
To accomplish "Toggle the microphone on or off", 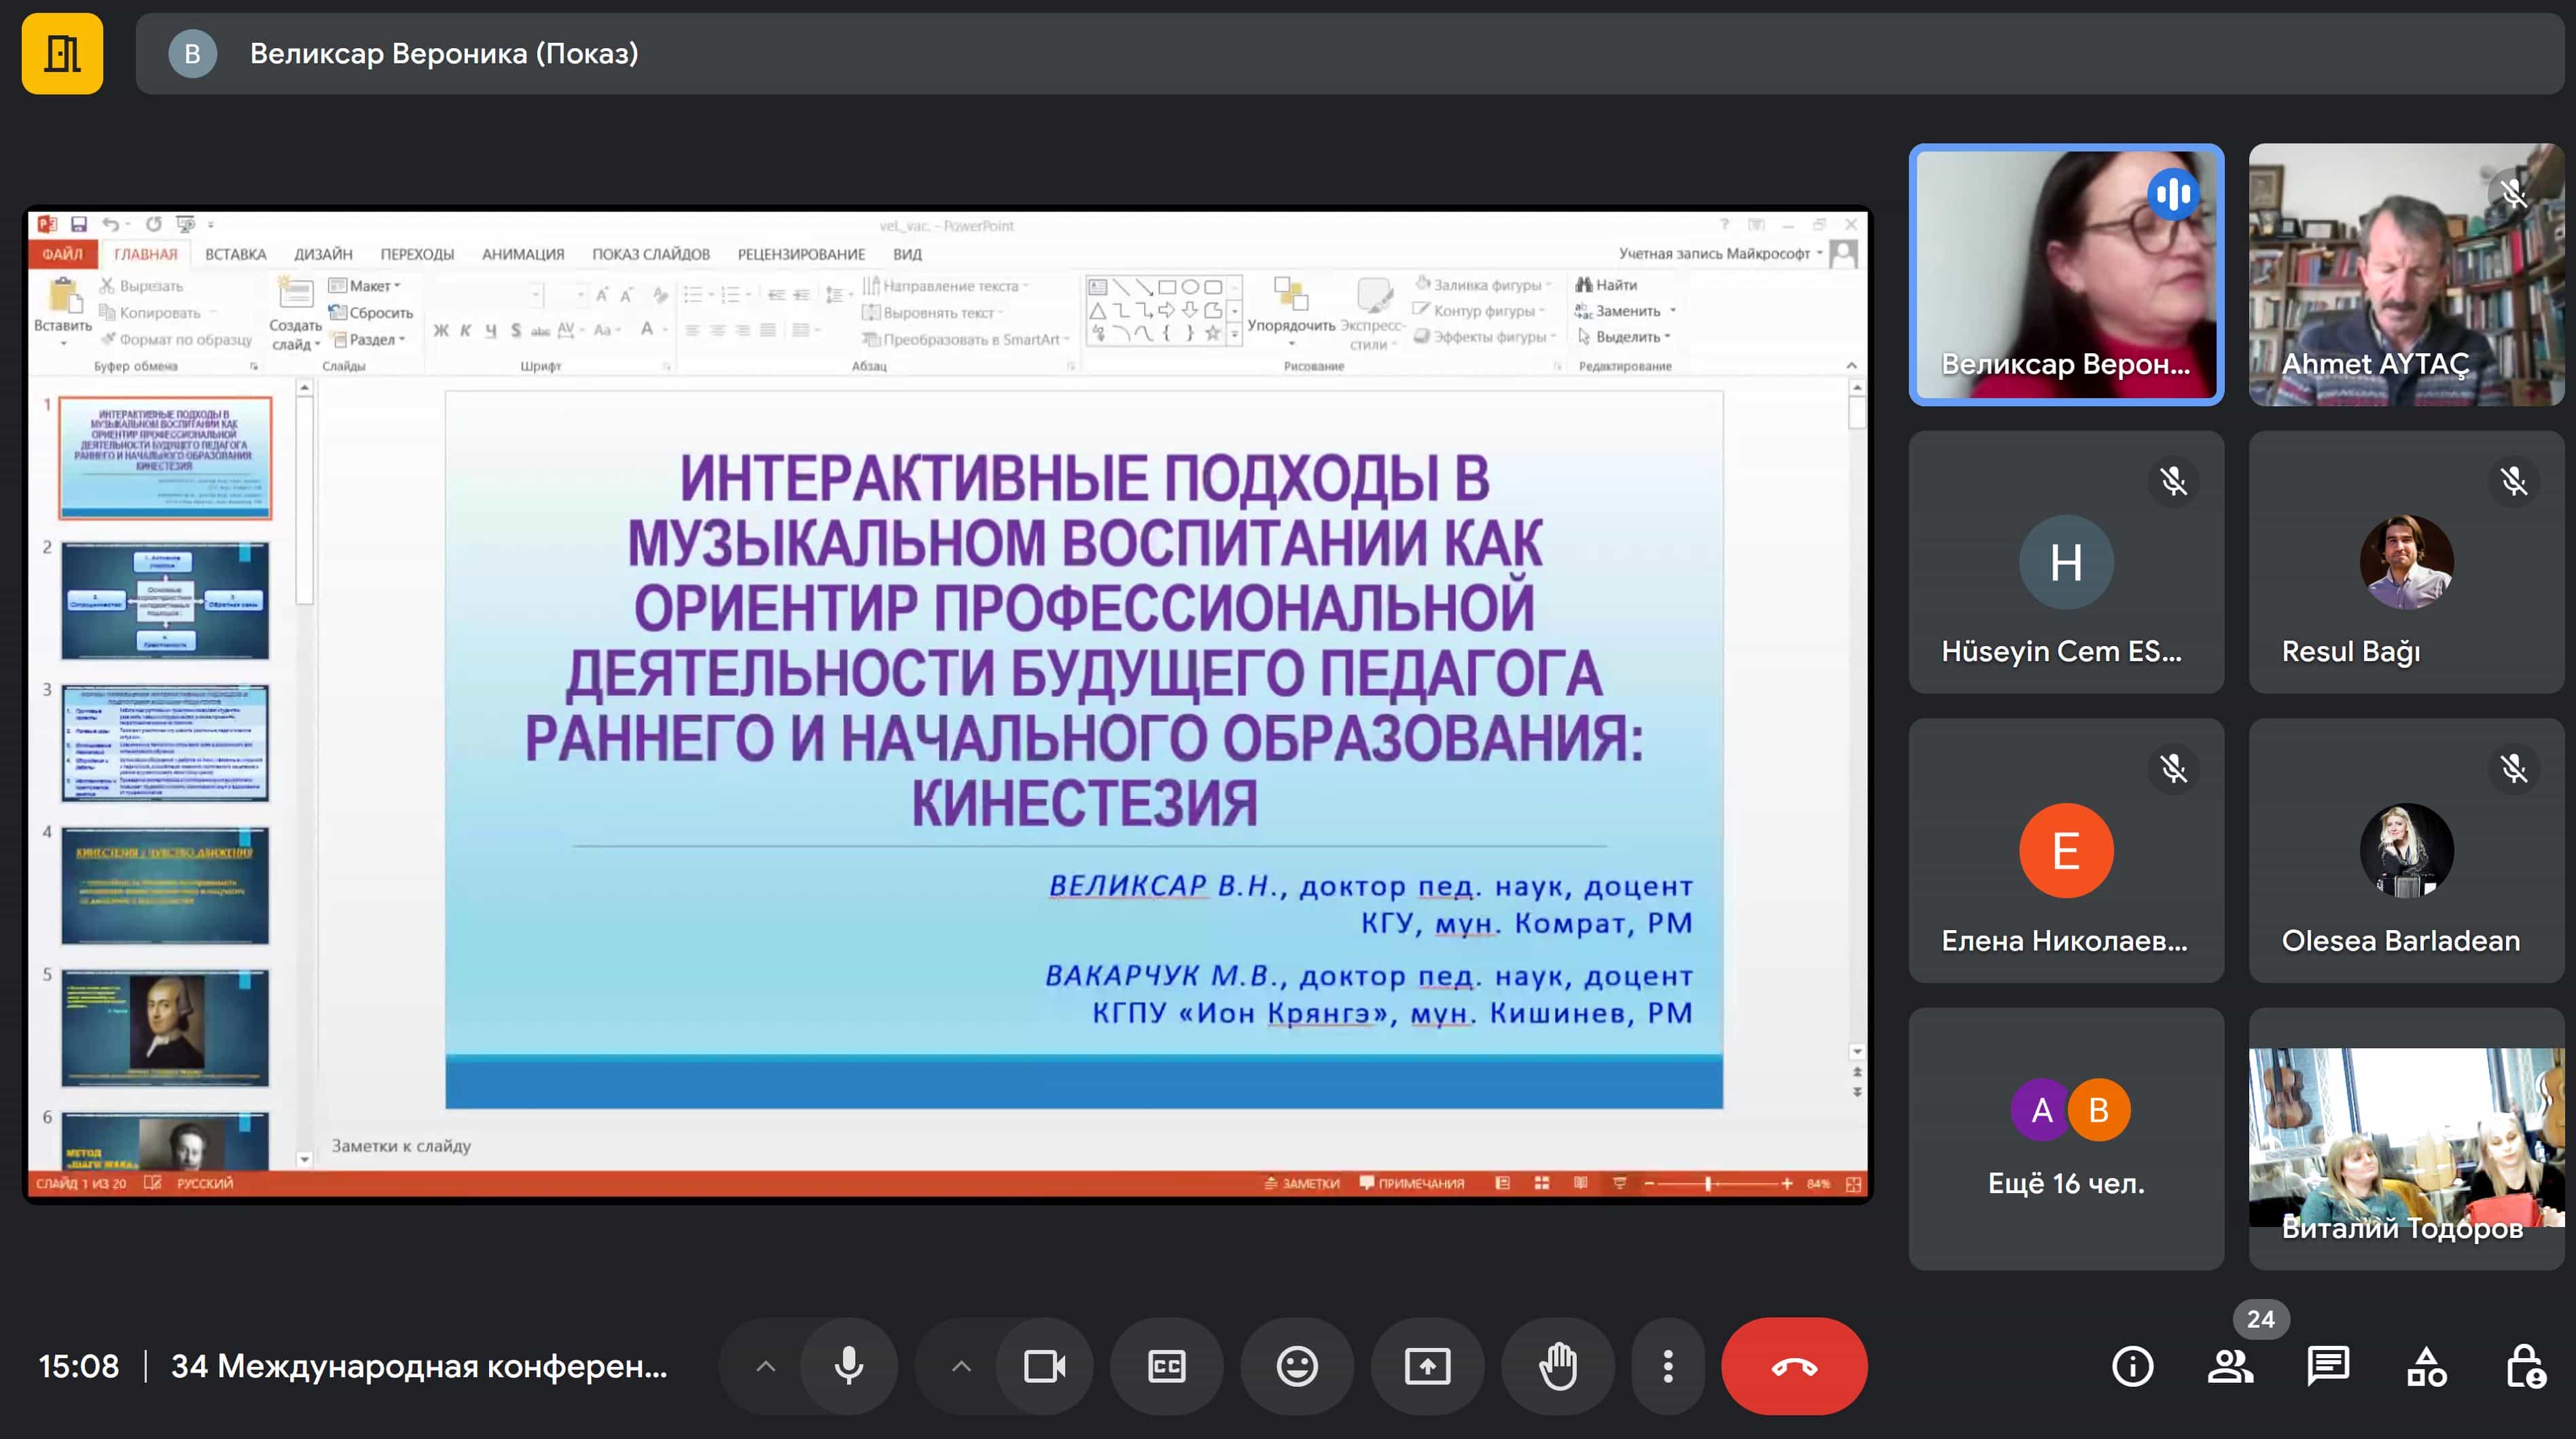I will (x=848, y=1366).
